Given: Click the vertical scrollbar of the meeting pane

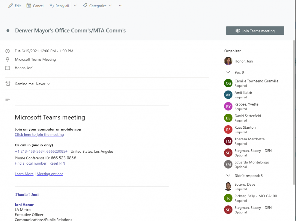Looking at the screenshot, I should coord(294,113).
